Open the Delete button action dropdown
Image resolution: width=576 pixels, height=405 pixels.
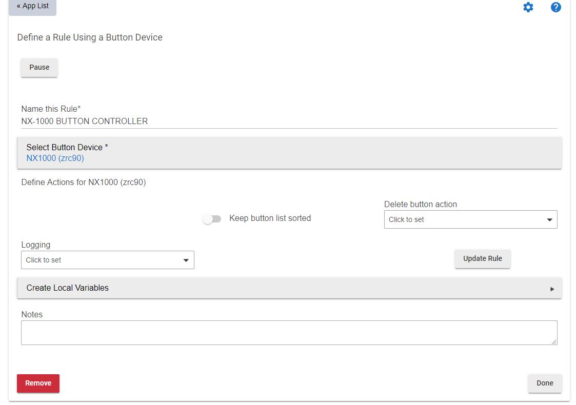pos(470,219)
